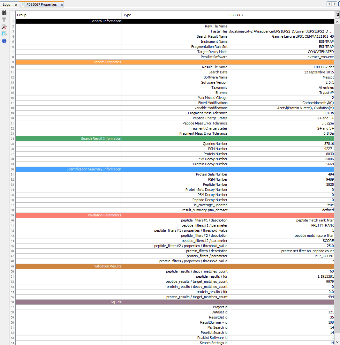This screenshot has width=340, height=345.
Task: Select the Search Properties group row
Action: click(175, 62)
